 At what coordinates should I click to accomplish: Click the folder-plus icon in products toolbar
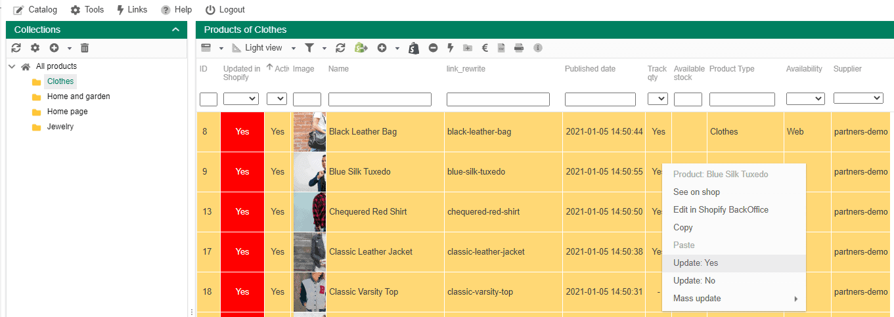pyautogui.click(x=468, y=48)
